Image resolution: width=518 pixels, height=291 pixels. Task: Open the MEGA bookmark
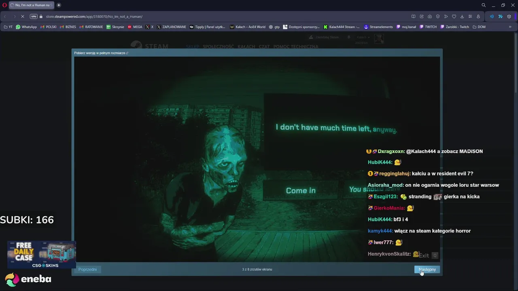click(x=135, y=27)
